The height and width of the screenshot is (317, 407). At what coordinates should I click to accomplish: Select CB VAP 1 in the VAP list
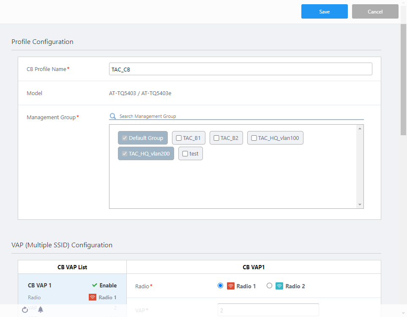[40, 285]
